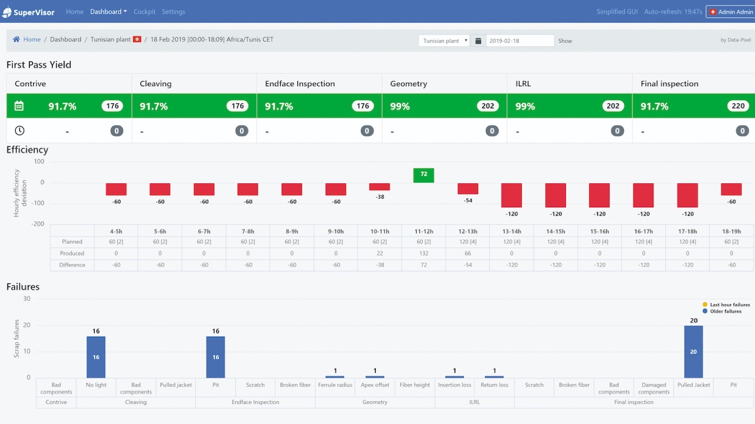This screenshot has width=755, height=424.
Task: Click the calendar icon in Contrive row
Action: pyautogui.click(x=19, y=106)
